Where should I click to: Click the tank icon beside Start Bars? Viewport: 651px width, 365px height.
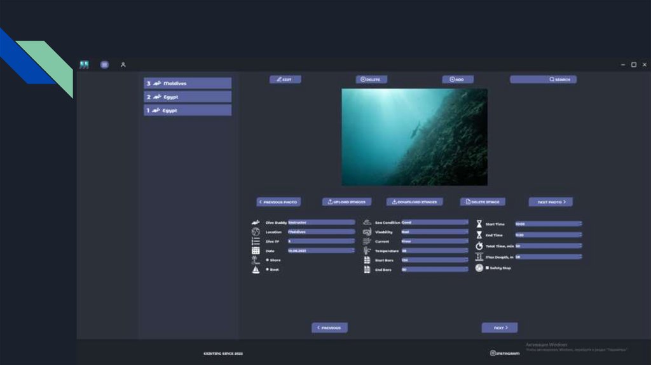(x=367, y=260)
